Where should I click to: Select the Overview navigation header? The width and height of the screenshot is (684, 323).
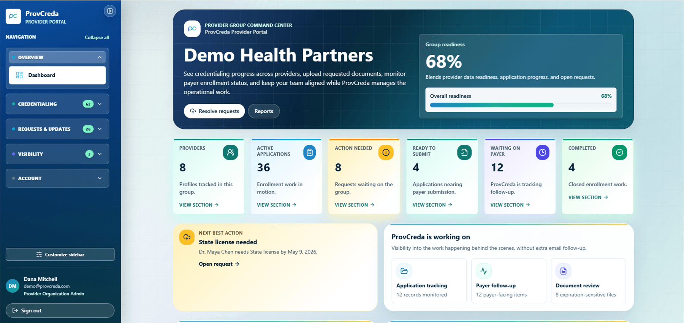(57, 57)
